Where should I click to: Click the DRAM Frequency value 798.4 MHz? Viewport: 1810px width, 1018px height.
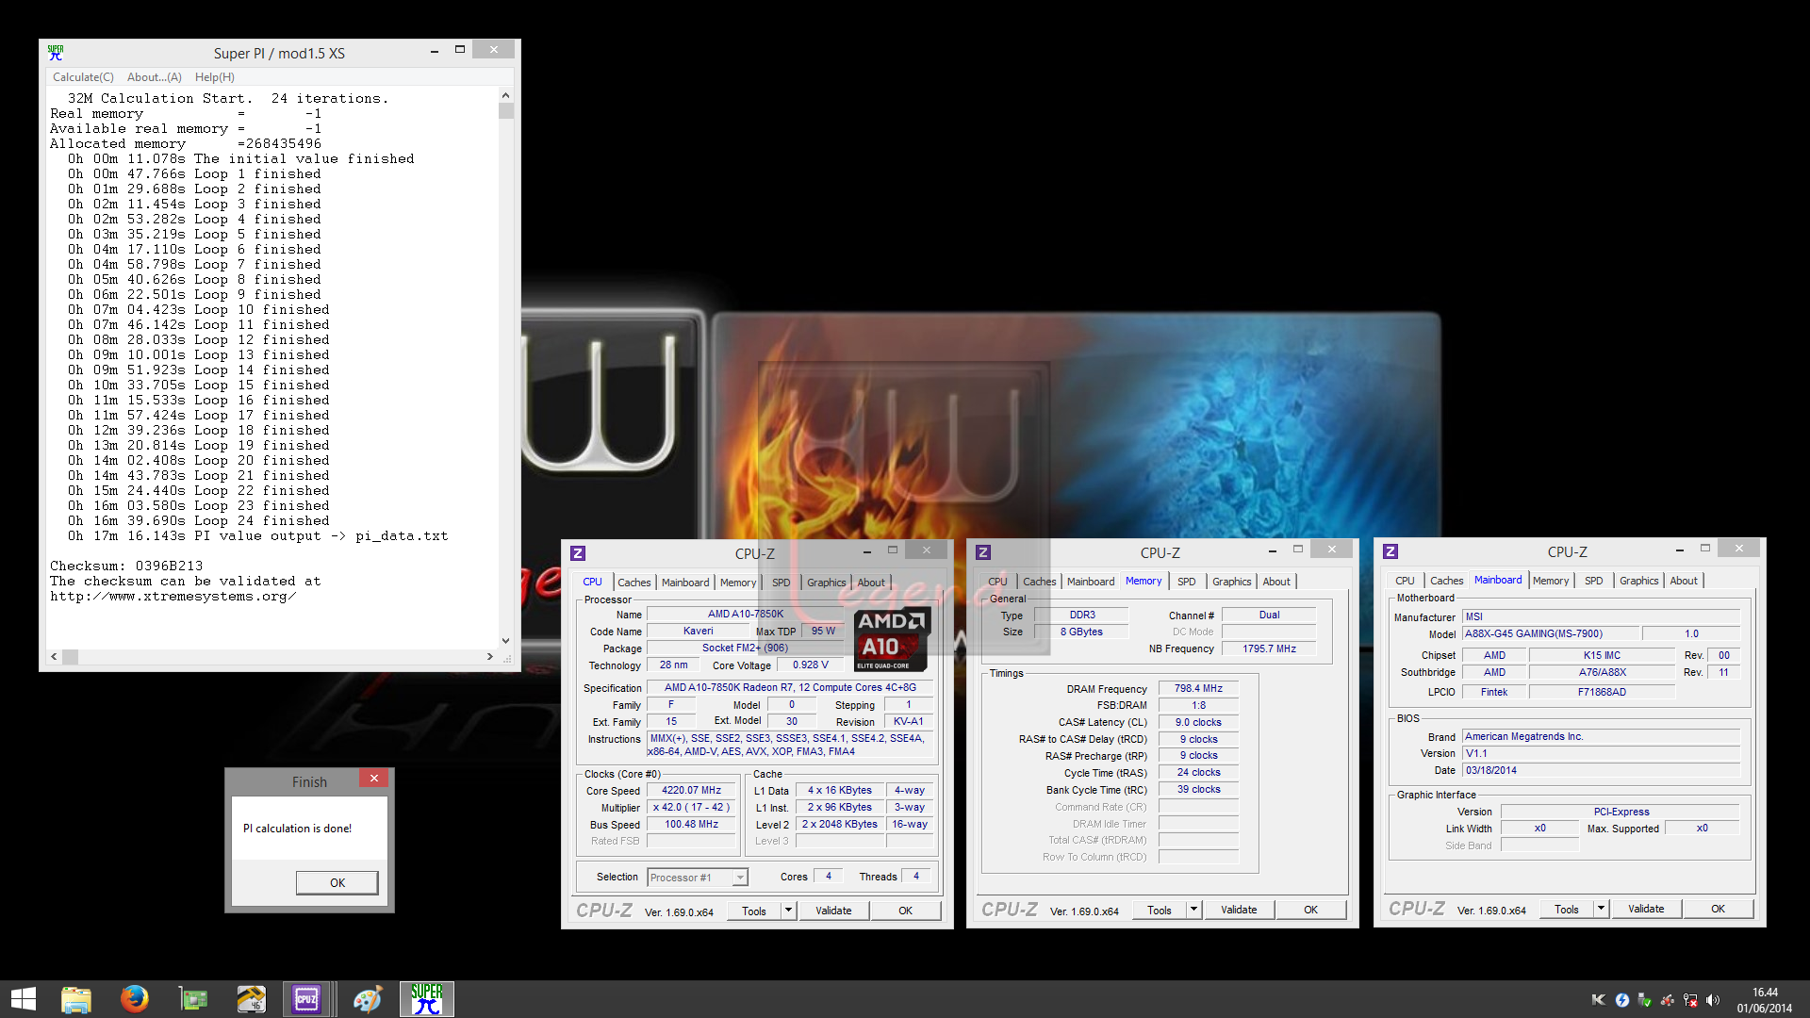[x=1198, y=689]
